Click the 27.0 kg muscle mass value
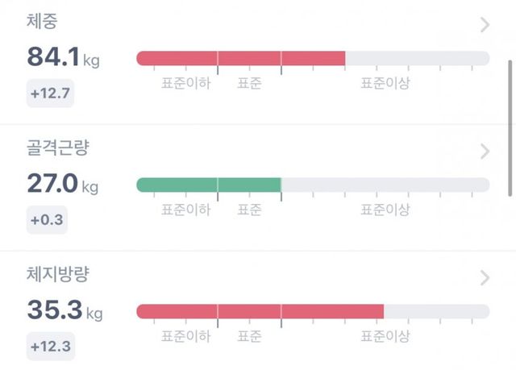 click(x=63, y=184)
